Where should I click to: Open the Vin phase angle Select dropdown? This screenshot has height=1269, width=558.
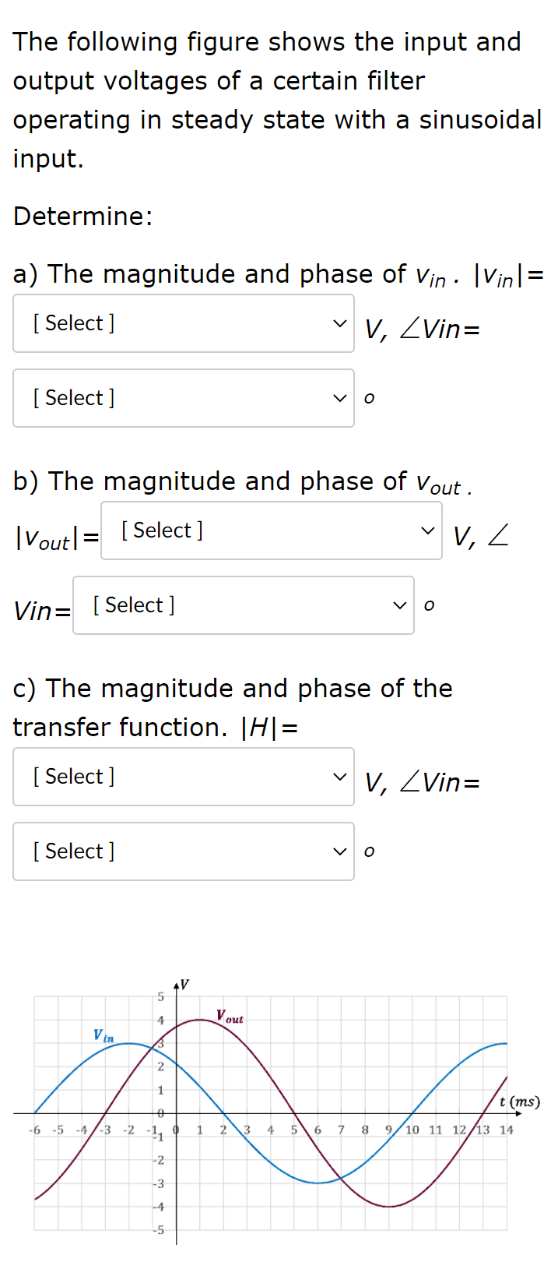(184, 398)
